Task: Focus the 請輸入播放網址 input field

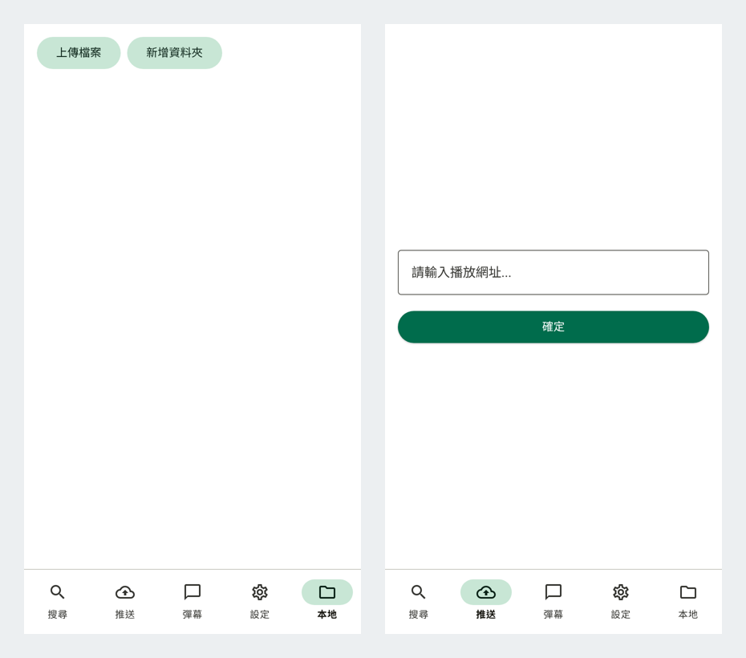Action: coord(553,272)
